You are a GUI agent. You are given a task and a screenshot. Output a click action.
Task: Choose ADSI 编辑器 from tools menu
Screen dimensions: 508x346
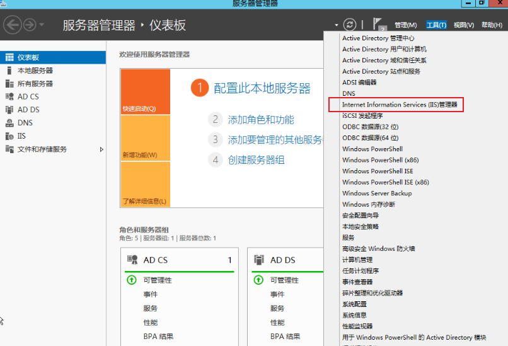pyautogui.click(x=359, y=83)
